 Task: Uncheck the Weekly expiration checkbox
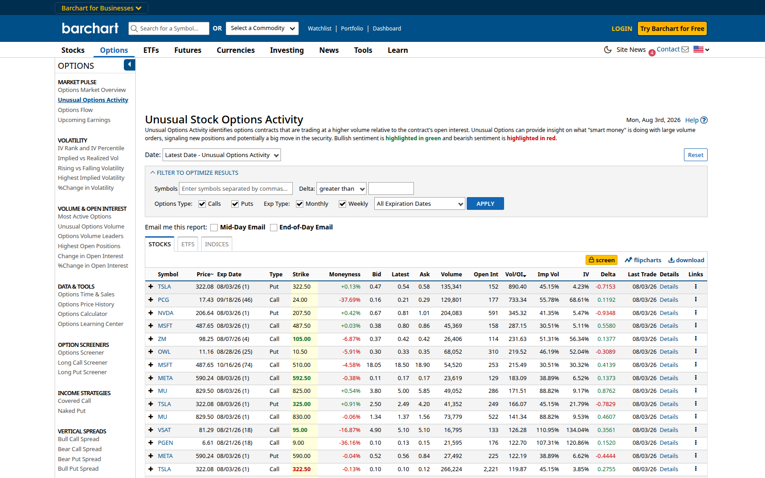(342, 204)
